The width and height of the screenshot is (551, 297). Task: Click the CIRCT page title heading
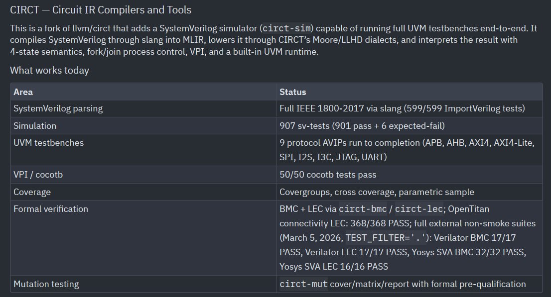[101, 10]
